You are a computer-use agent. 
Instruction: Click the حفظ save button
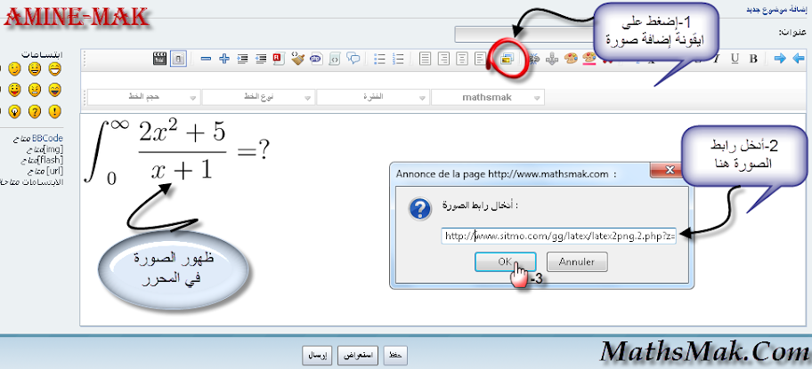pyautogui.click(x=396, y=356)
